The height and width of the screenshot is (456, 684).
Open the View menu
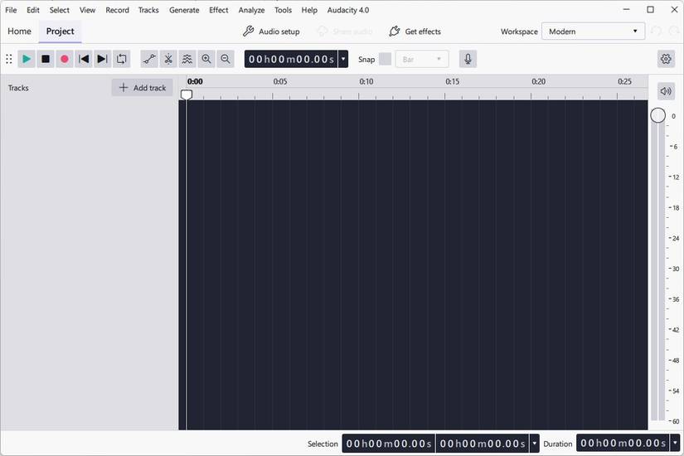click(x=87, y=10)
